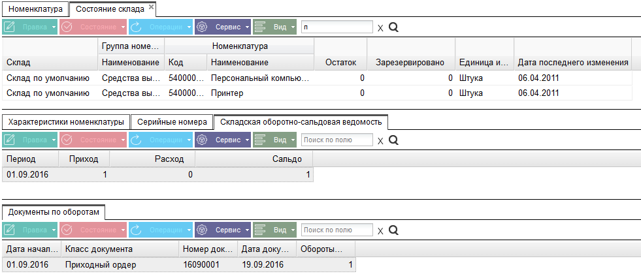Switch to the Номенклатура tab

[x=35, y=9]
